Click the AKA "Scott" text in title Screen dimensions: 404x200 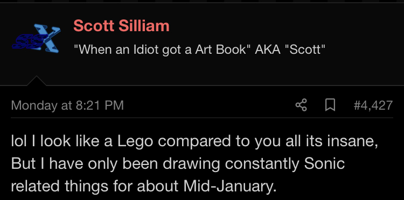click(290, 49)
